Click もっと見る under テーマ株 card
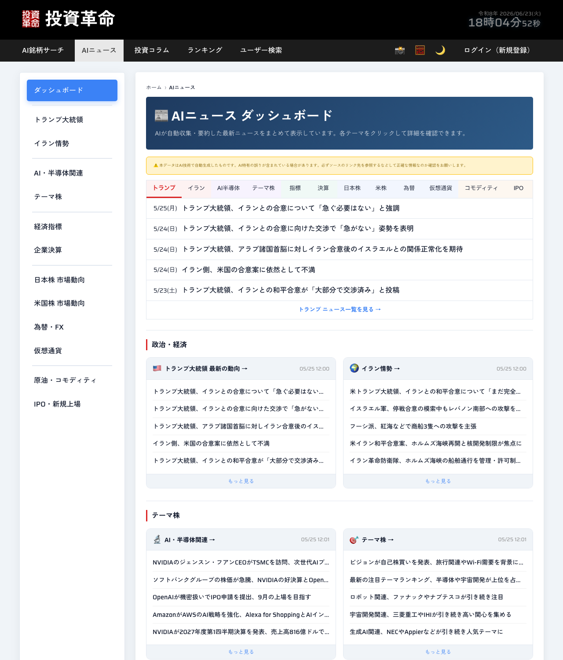The height and width of the screenshot is (660, 563). (438, 652)
